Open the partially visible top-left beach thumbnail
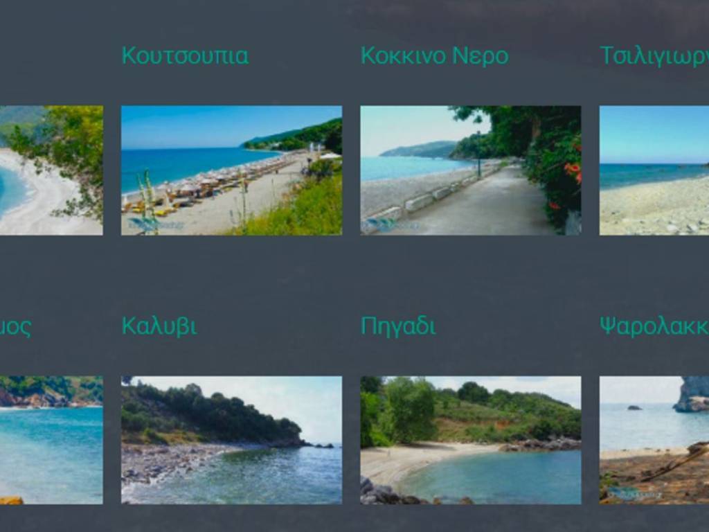Viewport: 709px width, 532px height. 51,170
